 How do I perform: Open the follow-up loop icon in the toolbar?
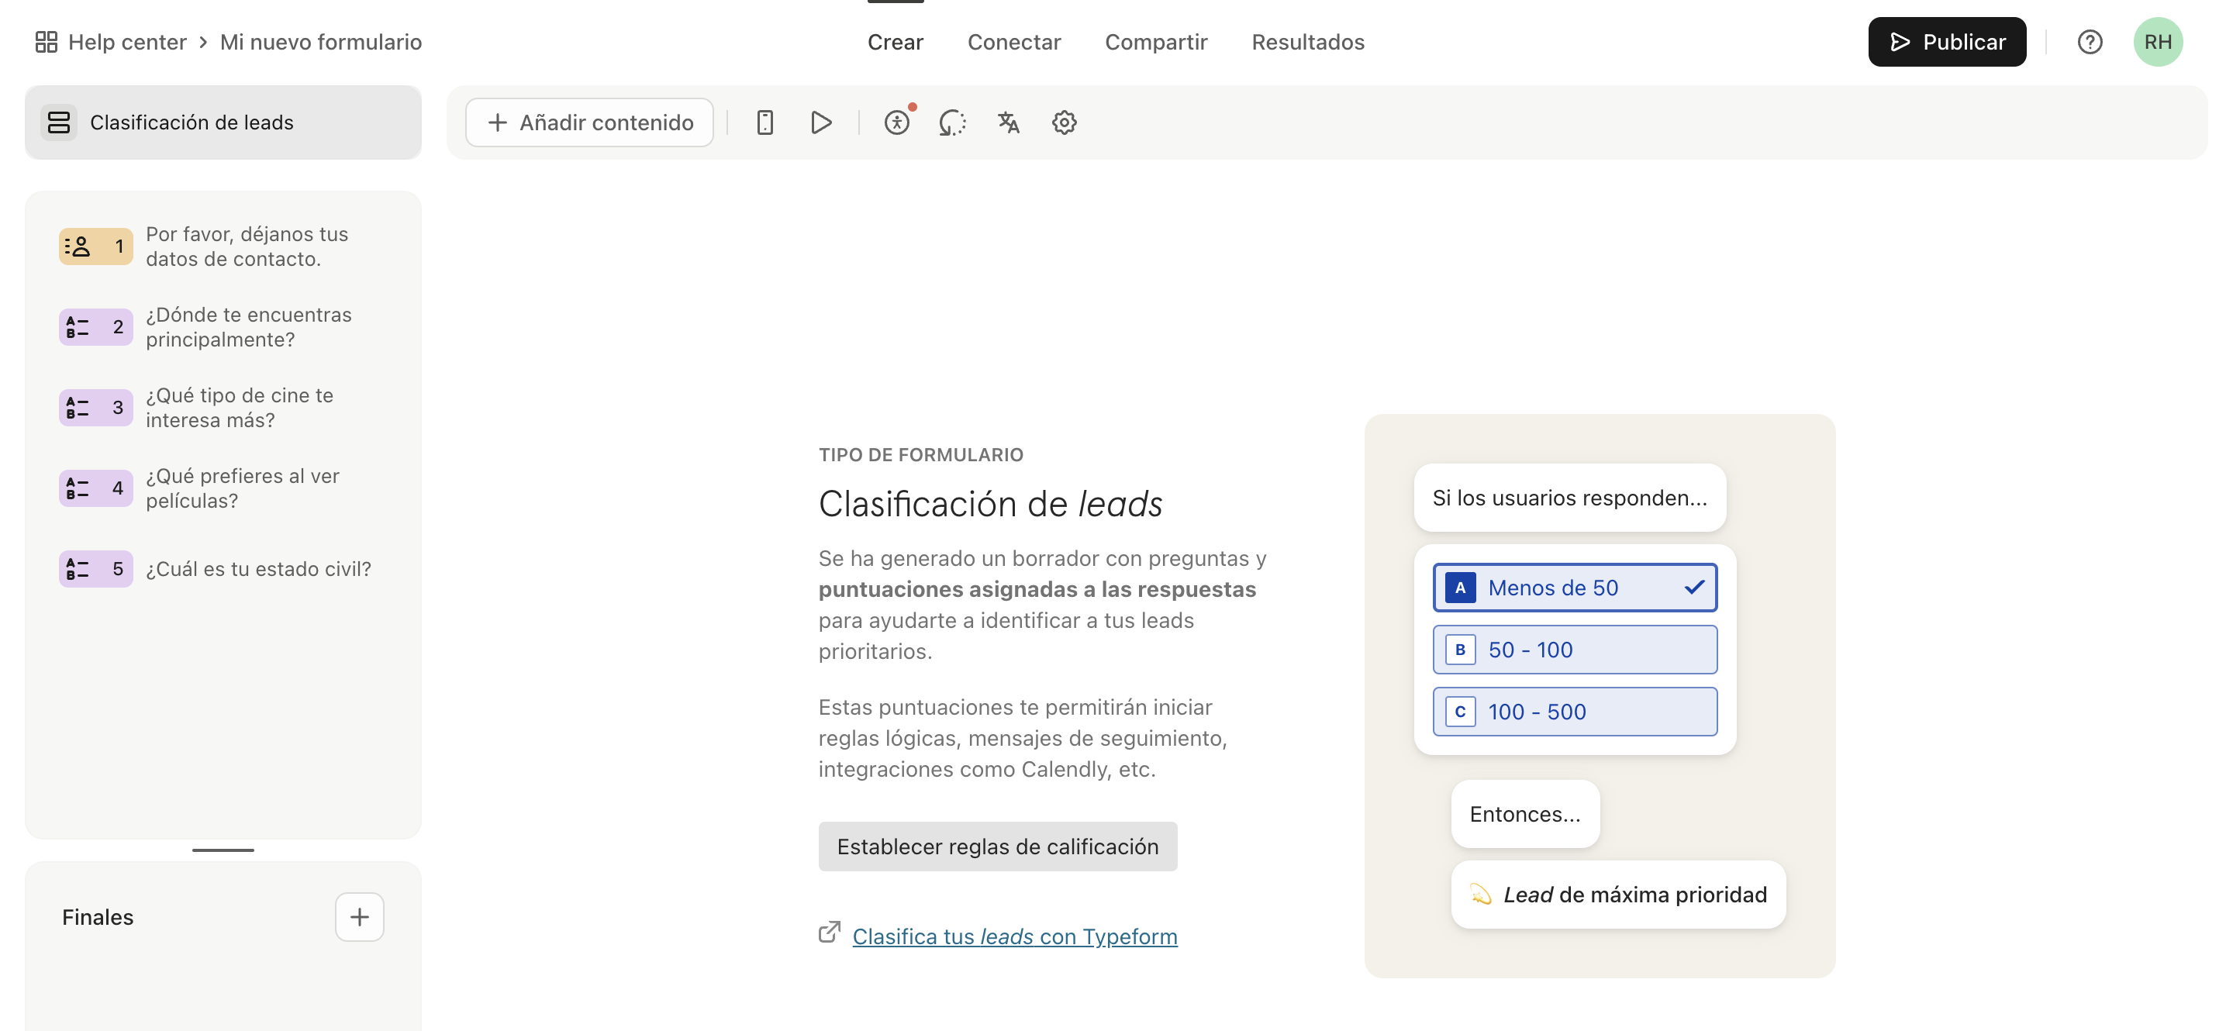point(953,122)
